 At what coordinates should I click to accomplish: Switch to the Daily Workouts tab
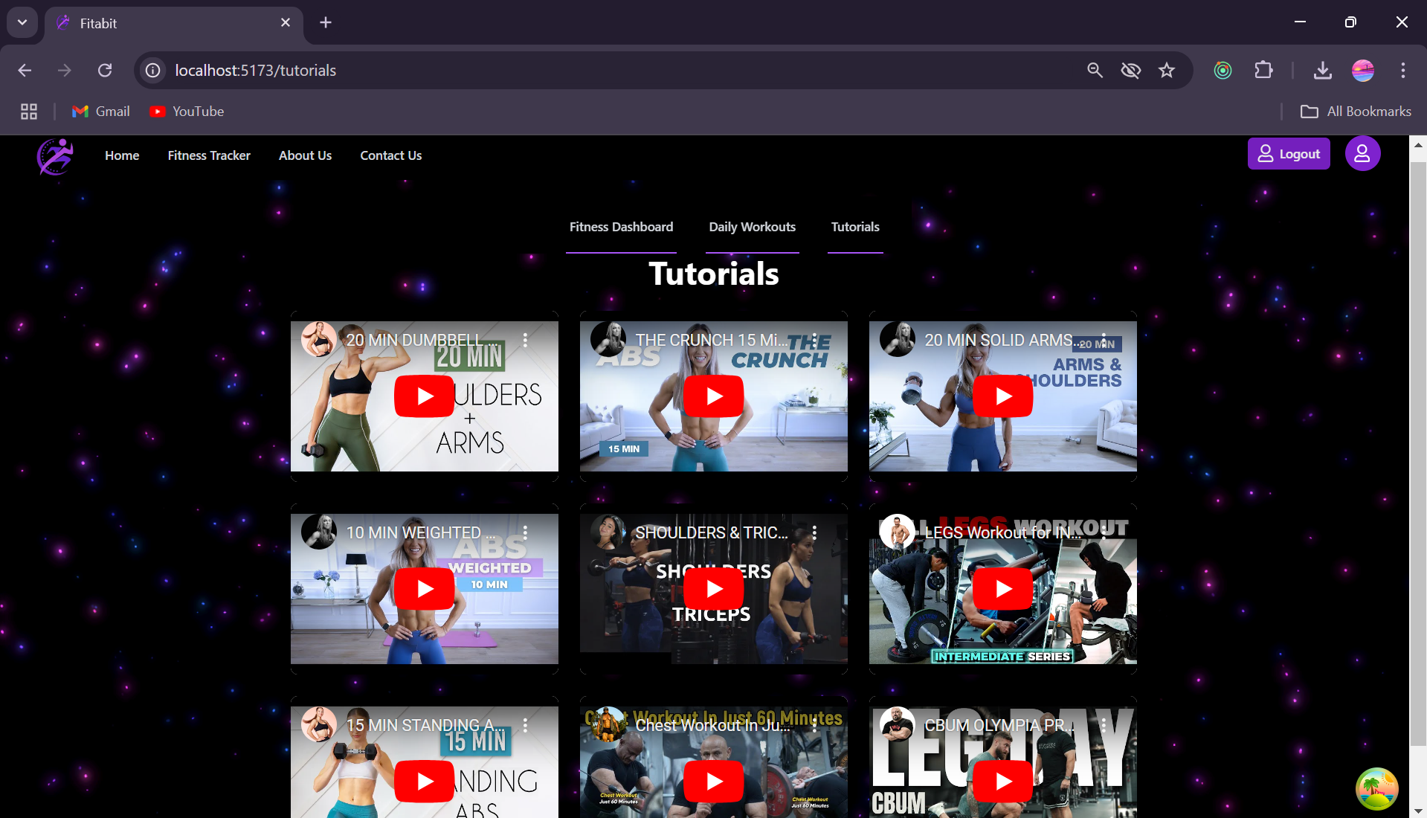[752, 227]
